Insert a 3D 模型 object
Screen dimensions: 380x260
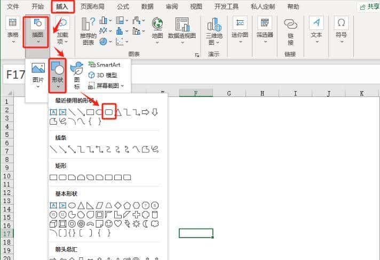pyautogui.click(x=102, y=75)
